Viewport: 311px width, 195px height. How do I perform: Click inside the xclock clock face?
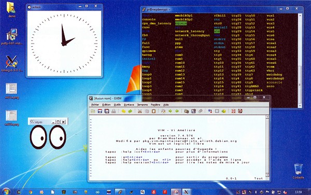coord(64,44)
